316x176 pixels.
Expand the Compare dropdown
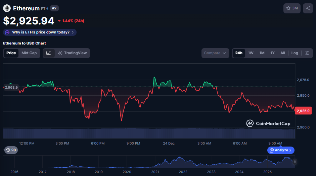[x=215, y=53]
